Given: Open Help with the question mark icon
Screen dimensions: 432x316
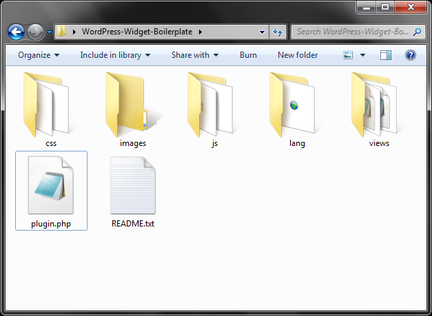Looking at the screenshot, I should click(410, 55).
